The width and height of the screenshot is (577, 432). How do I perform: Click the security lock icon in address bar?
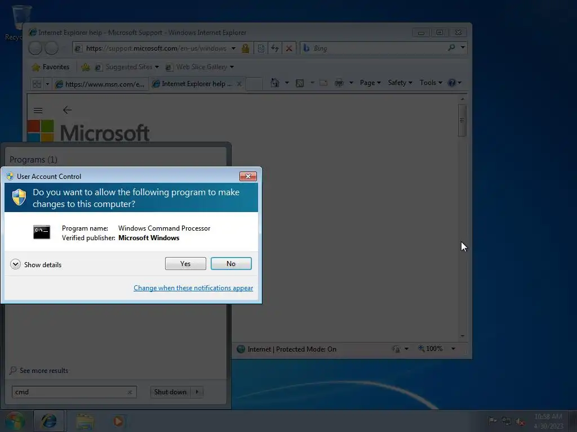[246, 48]
